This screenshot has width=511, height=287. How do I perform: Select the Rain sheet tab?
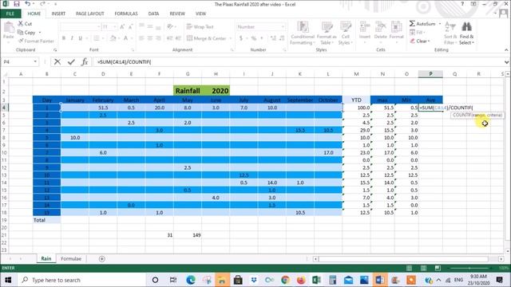click(46, 258)
